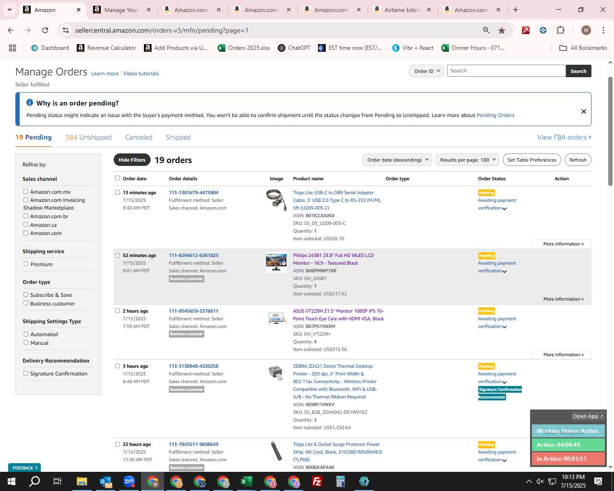Screen dimensions: 614x491
Task: Open Task View on taskbar
Action: (58, 481)
